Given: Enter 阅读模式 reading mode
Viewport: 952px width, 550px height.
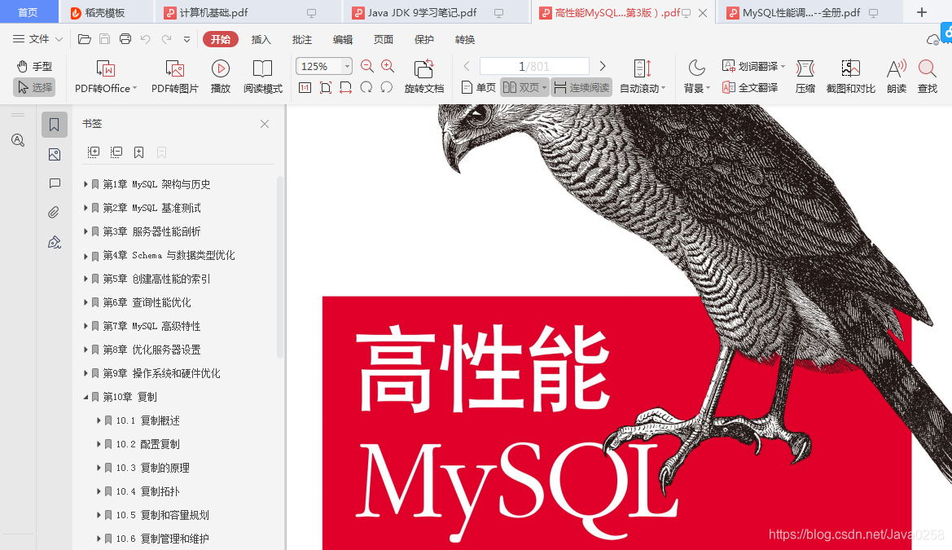Looking at the screenshot, I should (263, 77).
